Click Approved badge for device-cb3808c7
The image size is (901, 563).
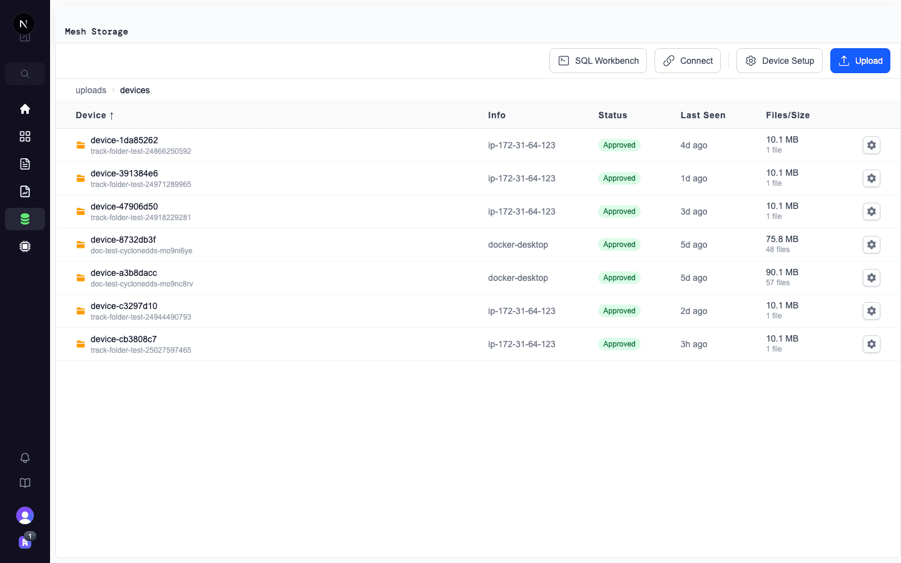pyautogui.click(x=619, y=344)
